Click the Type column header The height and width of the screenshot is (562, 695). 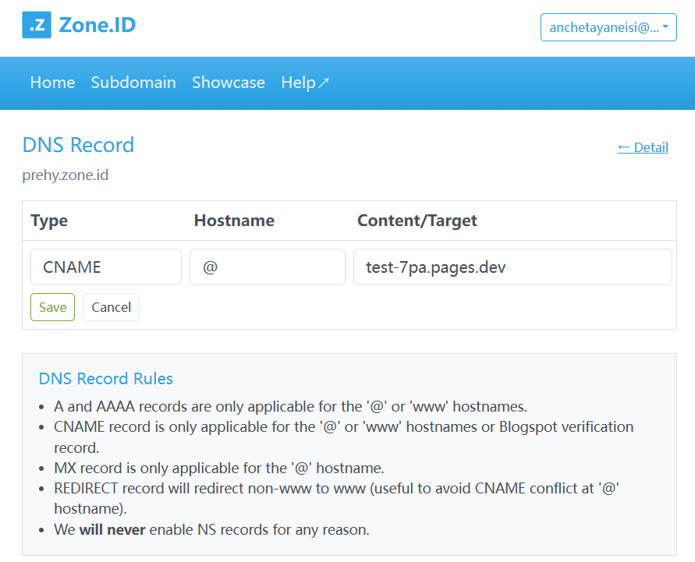coord(49,221)
